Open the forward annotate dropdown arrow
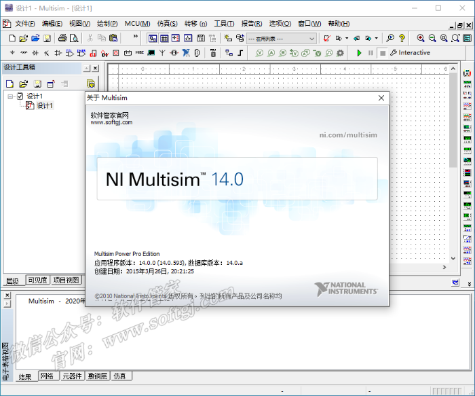The height and width of the screenshot is (396, 475). 376,38
